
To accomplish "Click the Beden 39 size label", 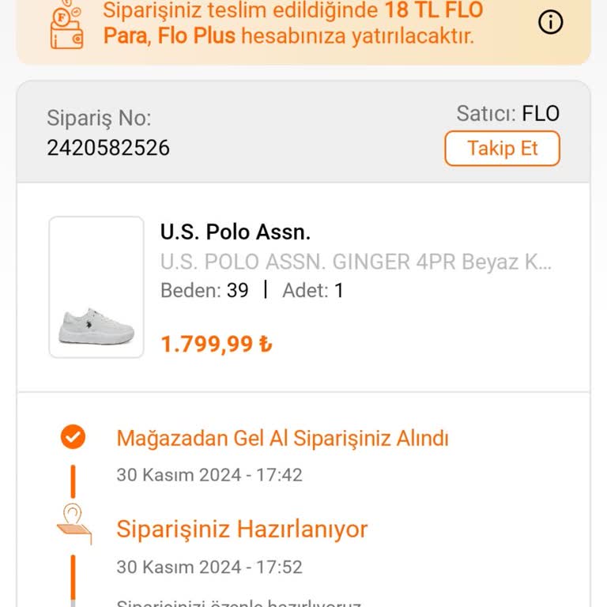I will click(x=205, y=290).
